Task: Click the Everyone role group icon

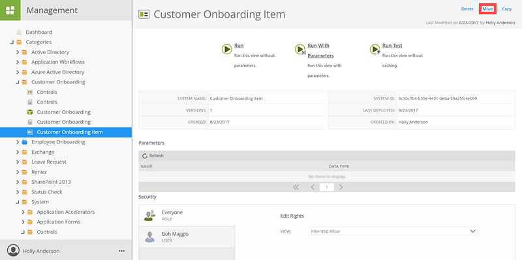Action: pos(150,215)
